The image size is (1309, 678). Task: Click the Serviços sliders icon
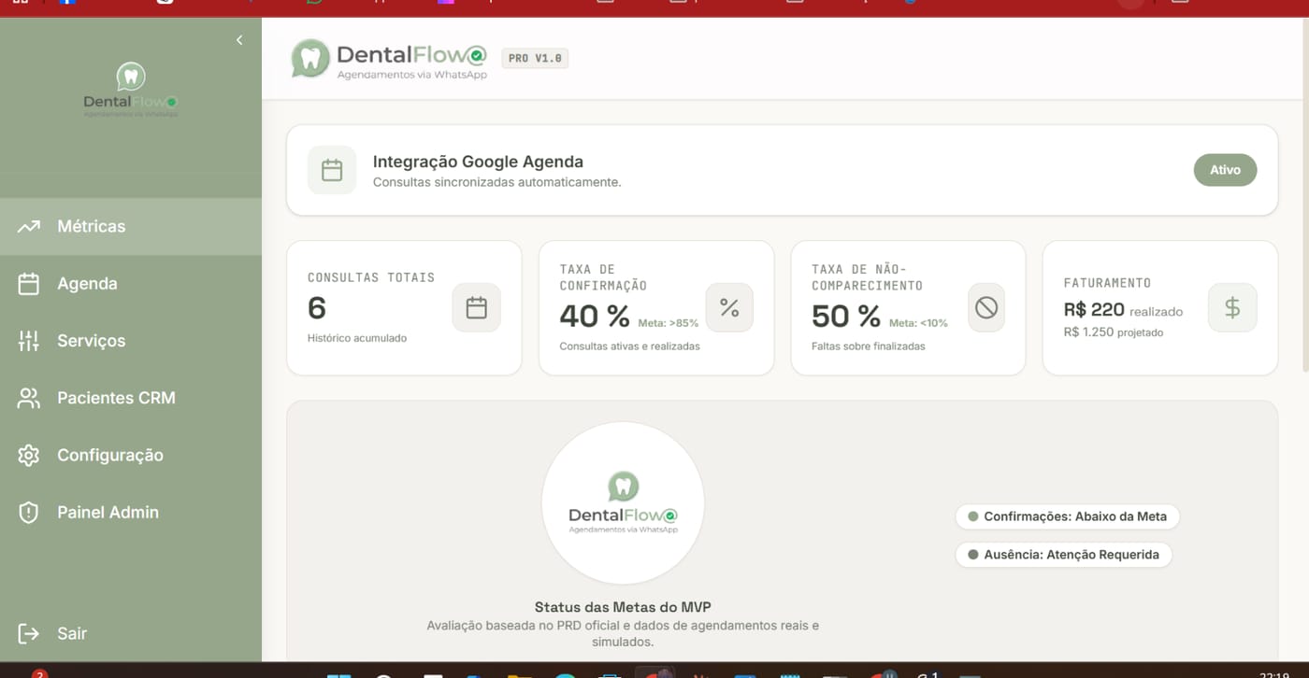(x=29, y=341)
